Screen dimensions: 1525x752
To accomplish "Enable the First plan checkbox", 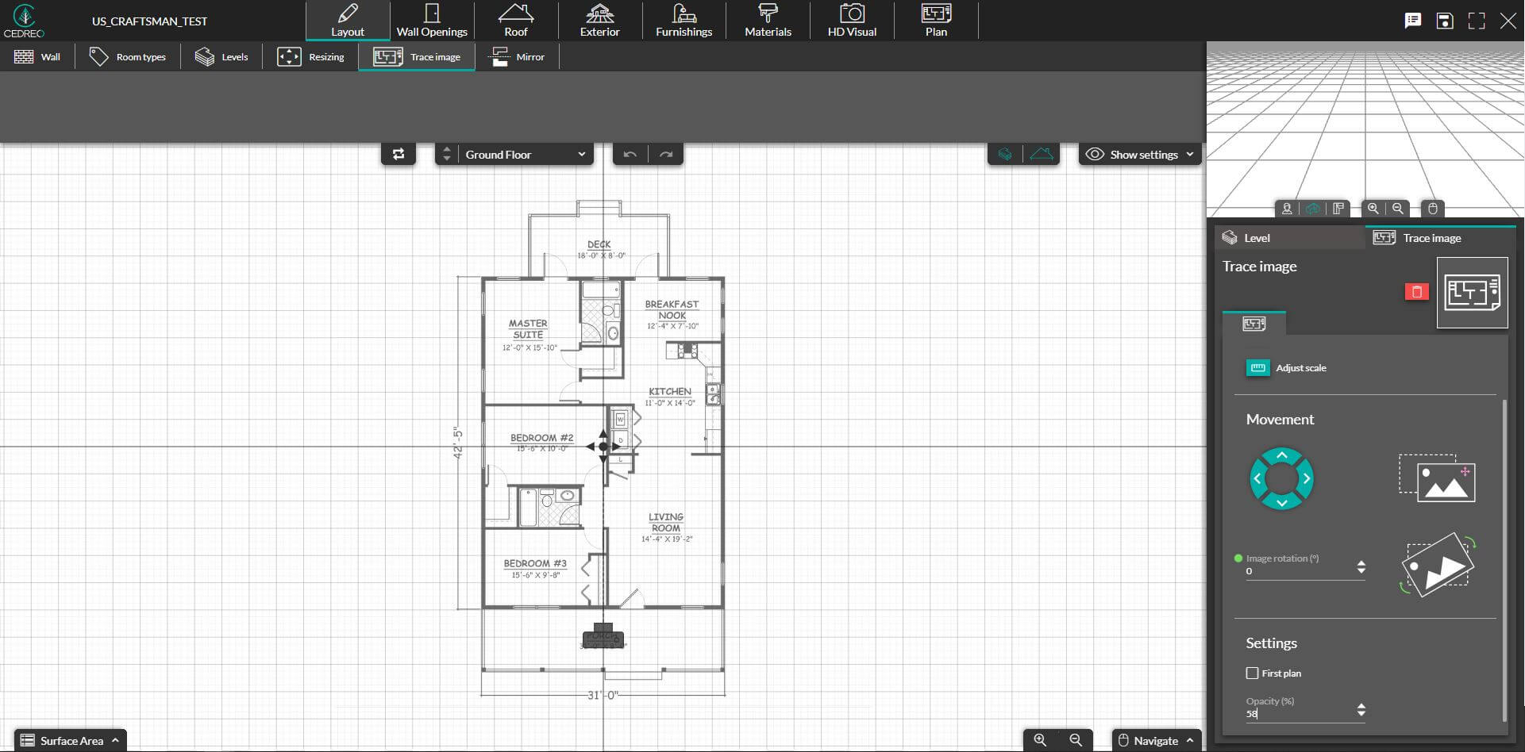I will 1253,673.
